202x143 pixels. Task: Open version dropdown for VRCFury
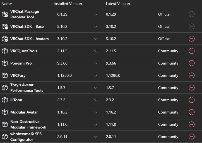point(96,76)
